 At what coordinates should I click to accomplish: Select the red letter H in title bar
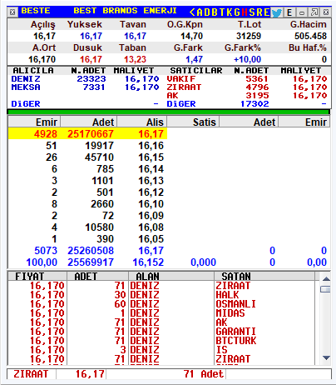click(x=245, y=12)
